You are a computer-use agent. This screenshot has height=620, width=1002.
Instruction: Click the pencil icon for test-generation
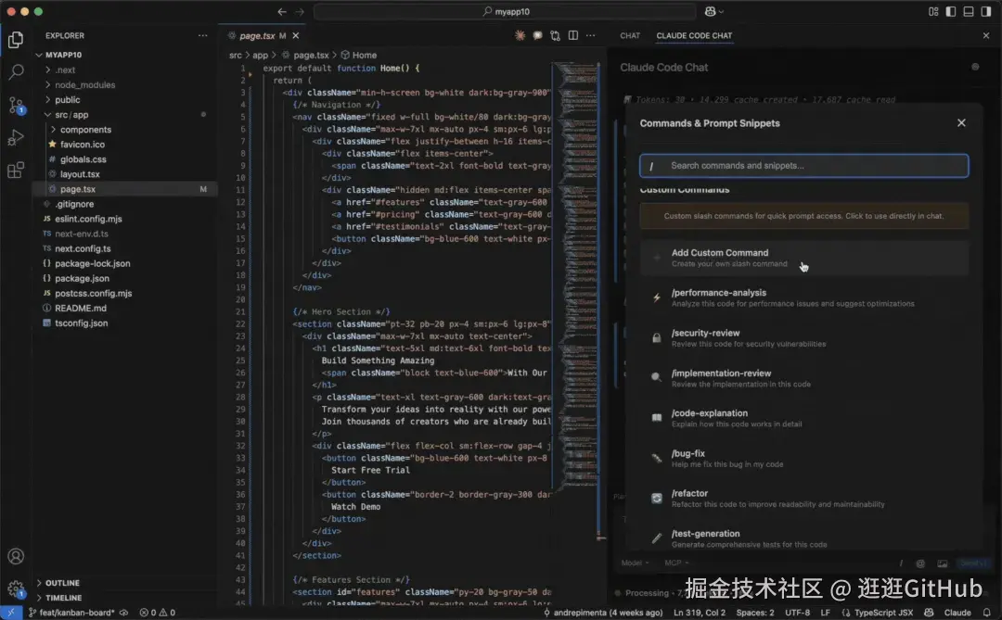656,538
